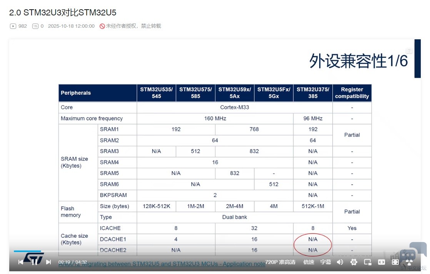
Task: Click the SRAM3 row label
Action: pyautogui.click(x=109, y=151)
